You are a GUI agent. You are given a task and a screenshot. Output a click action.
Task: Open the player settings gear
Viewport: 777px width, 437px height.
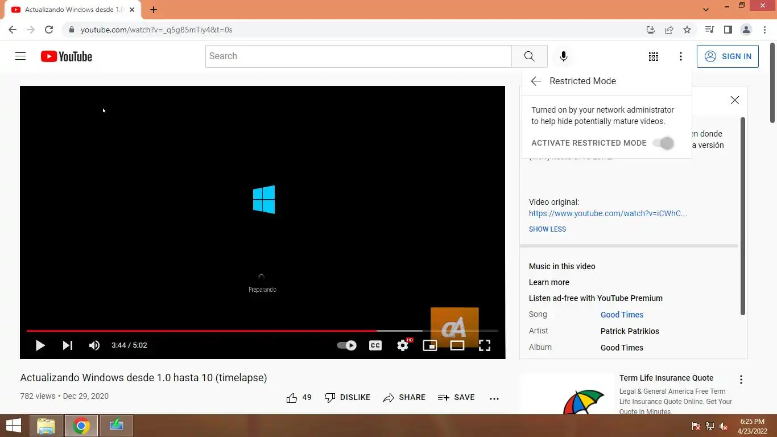(403, 345)
